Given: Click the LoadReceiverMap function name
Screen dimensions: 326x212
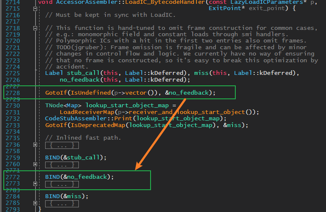Looking at the screenshot, I should pos(87,112).
